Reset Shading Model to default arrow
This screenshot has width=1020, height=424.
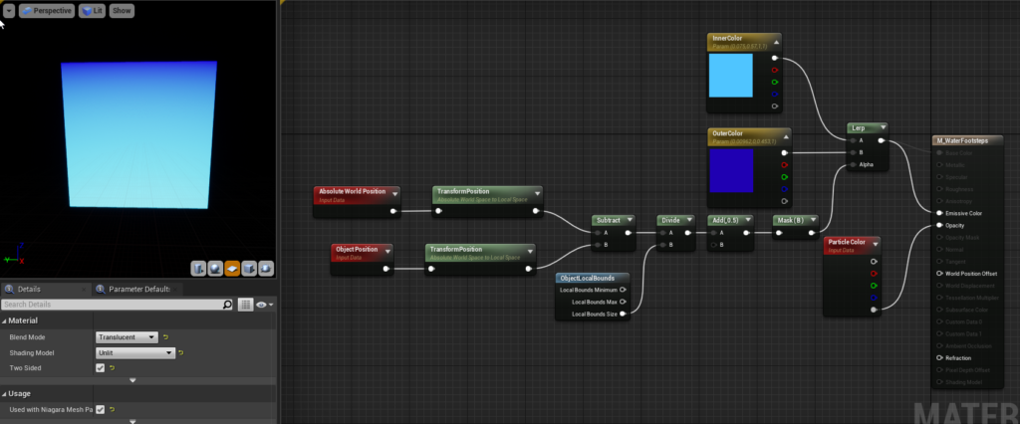(x=181, y=353)
